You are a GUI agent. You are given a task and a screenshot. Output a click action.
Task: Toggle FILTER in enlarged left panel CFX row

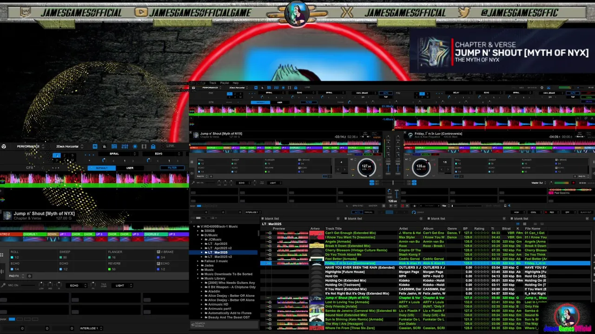pos(172,168)
